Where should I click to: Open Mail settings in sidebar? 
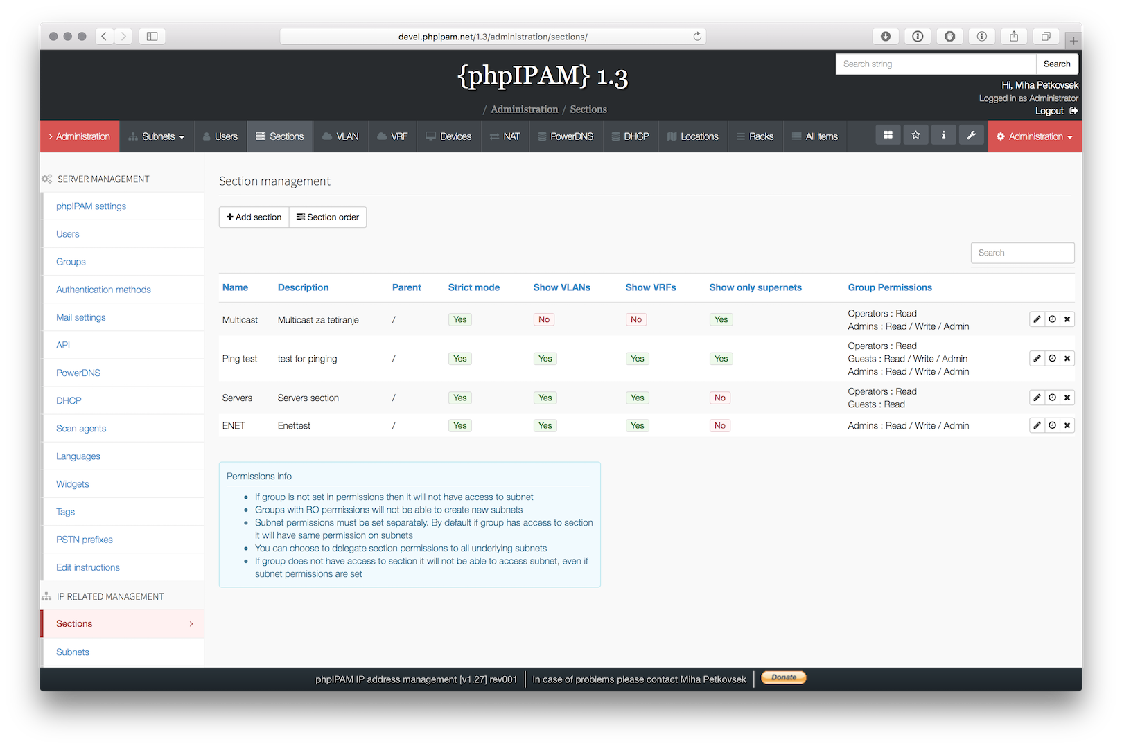81,317
